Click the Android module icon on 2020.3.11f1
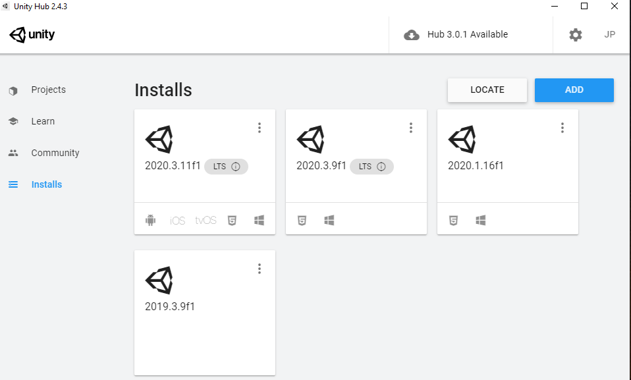The width and height of the screenshot is (631, 380). pos(150,221)
